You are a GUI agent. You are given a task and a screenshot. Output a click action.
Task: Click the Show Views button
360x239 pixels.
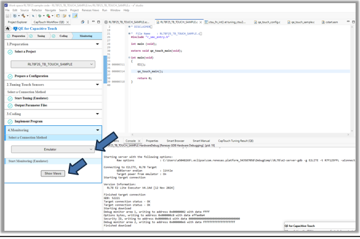pyautogui.click(x=53, y=173)
